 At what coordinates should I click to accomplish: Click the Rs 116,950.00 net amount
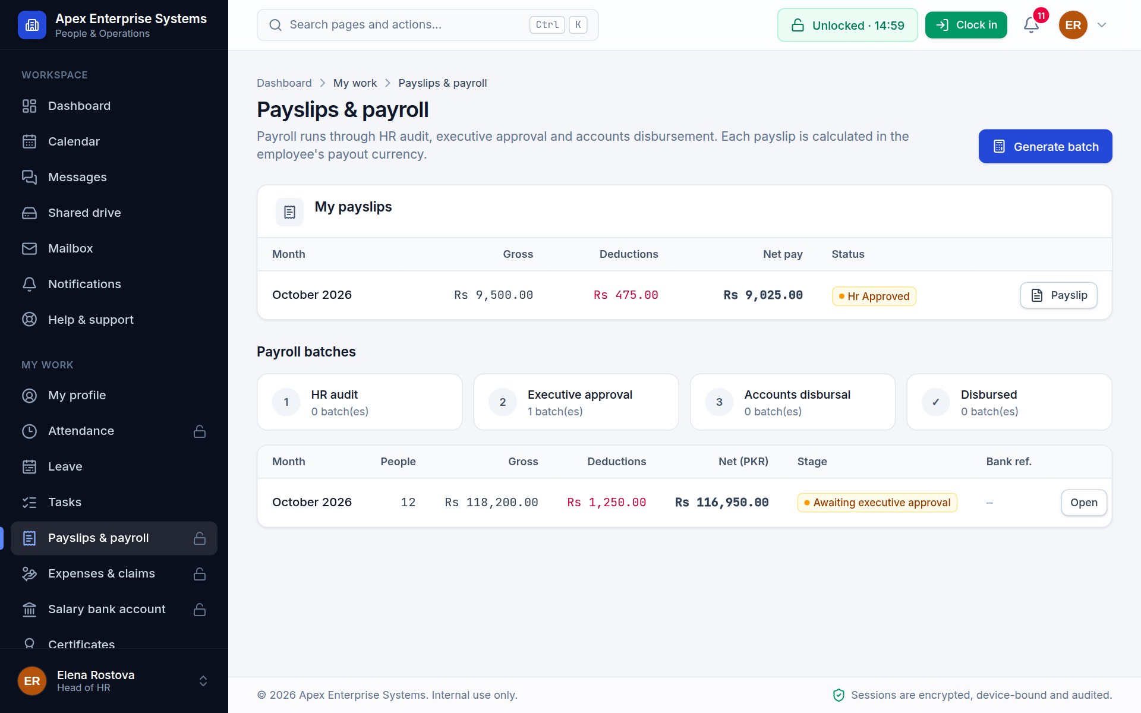click(x=721, y=503)
